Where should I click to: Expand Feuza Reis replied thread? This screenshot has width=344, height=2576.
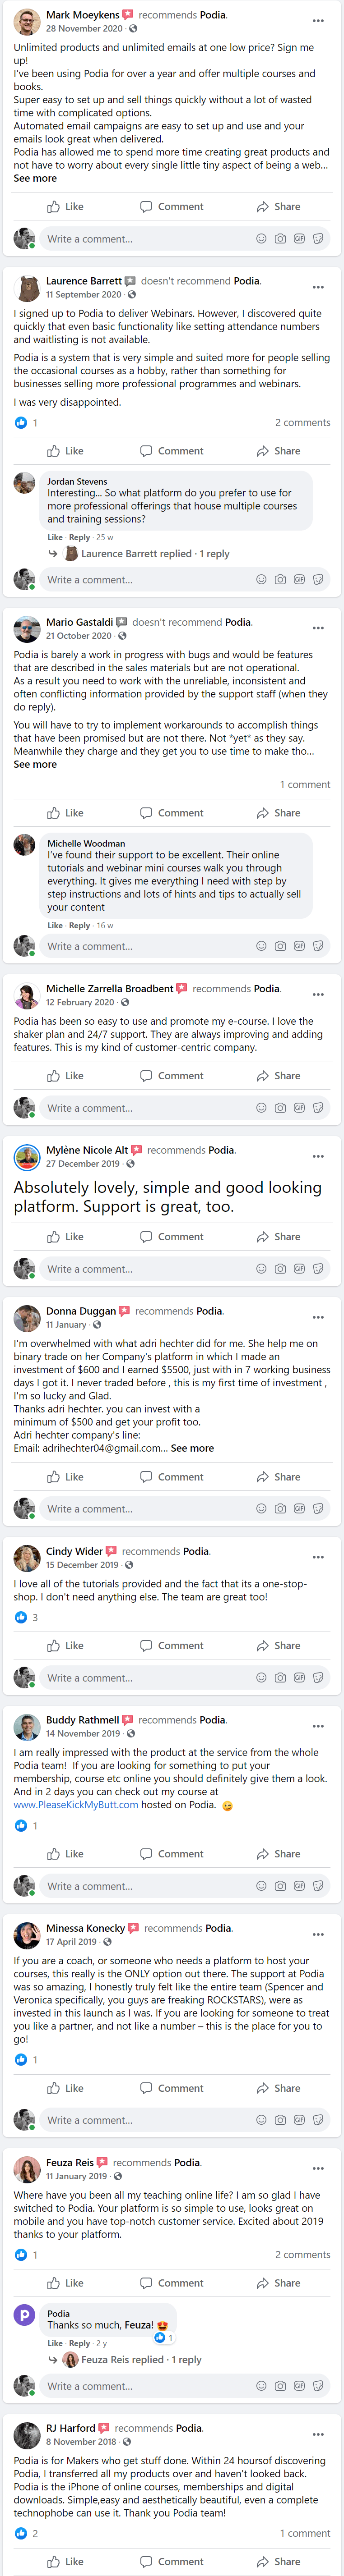140,2359
